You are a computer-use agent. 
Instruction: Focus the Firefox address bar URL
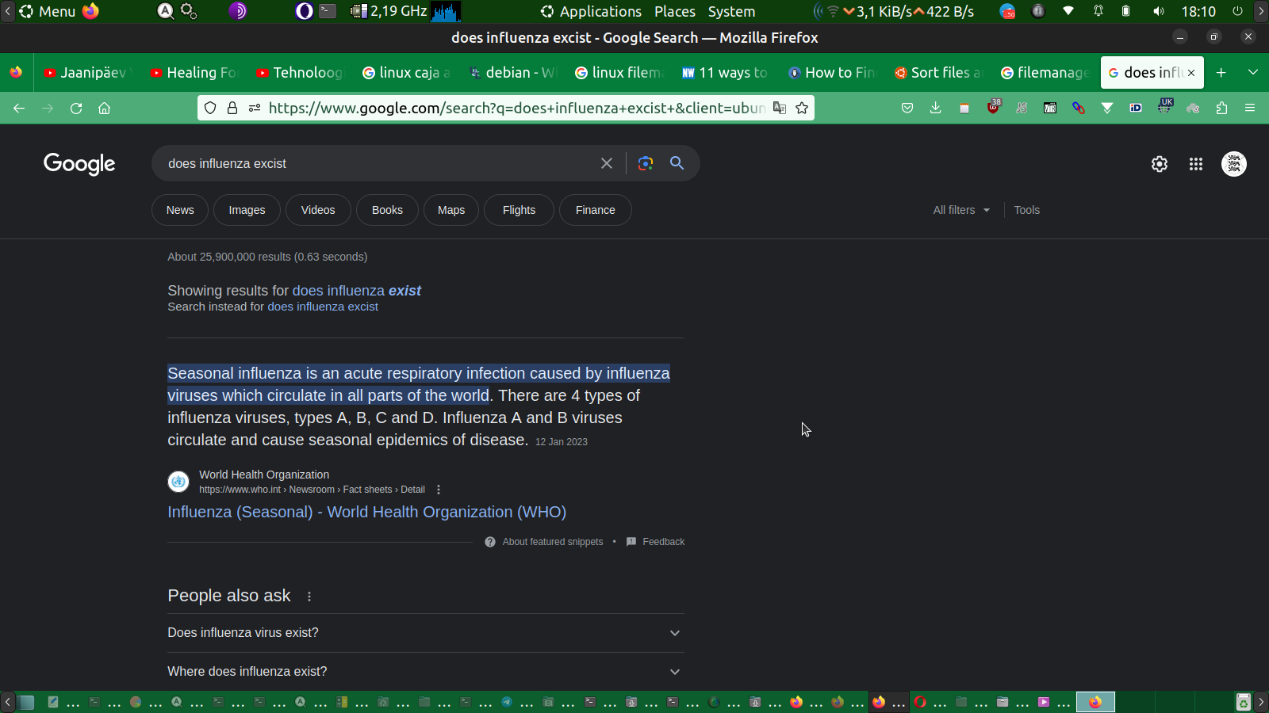tap(517, 108)
